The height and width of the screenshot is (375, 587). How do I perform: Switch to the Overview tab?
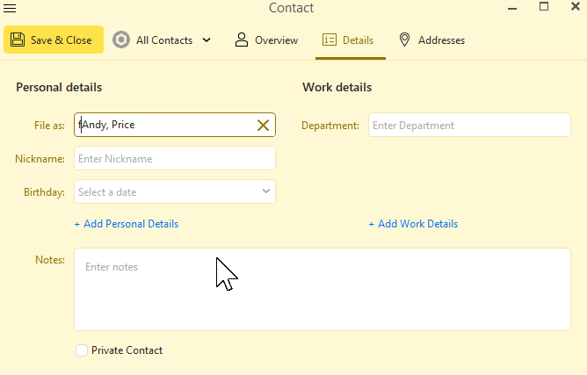tap(266, 40)
